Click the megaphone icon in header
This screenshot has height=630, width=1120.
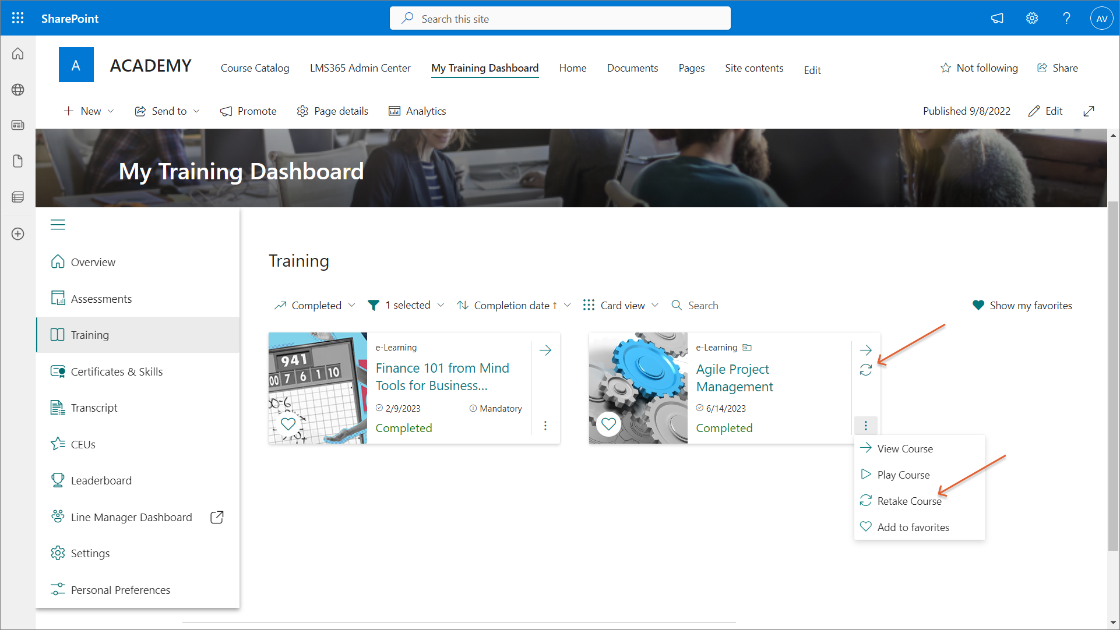997,18
